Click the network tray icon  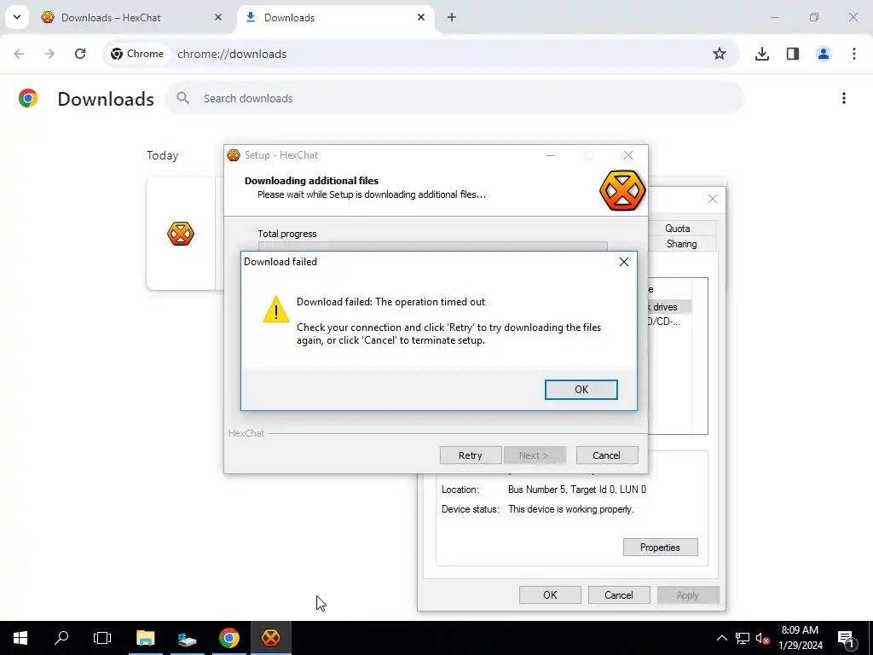[743, 638]
